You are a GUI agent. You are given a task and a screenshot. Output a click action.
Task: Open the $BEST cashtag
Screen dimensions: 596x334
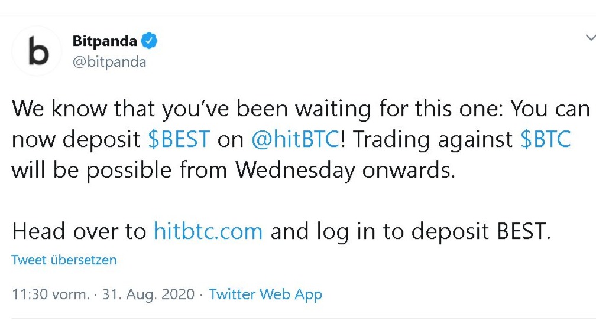179,139
